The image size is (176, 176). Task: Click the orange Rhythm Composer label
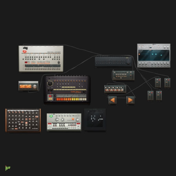(76, 92)
